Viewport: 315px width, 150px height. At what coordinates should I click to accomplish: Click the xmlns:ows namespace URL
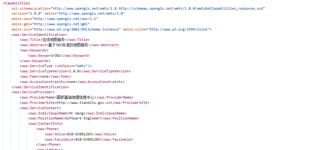pyautogui.click(x=65, y=19)
